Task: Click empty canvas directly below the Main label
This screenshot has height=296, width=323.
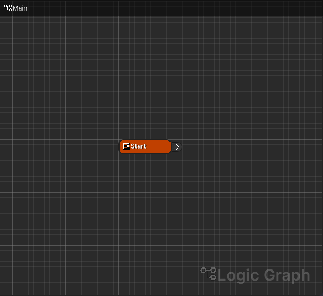Action: click(x=16, y=32)
